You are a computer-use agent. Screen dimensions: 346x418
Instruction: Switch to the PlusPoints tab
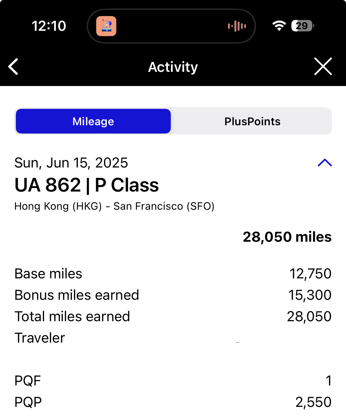point(252,121)
